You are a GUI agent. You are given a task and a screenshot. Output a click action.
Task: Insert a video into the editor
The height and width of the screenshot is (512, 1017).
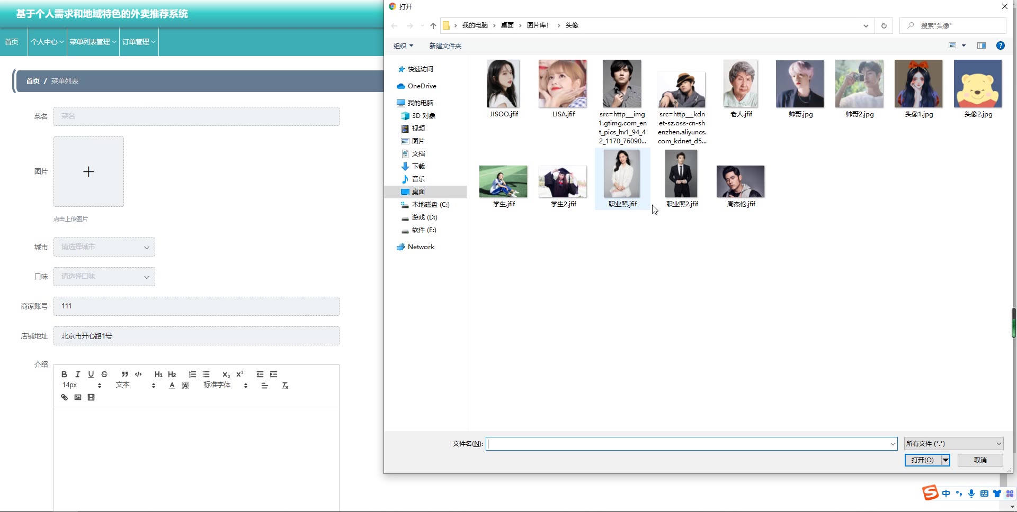point(91,397)
